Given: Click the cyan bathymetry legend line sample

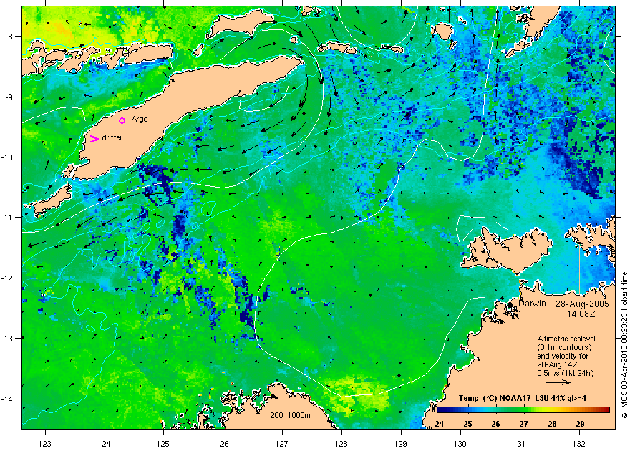Looking at the screenshot, I should point(284,422).
